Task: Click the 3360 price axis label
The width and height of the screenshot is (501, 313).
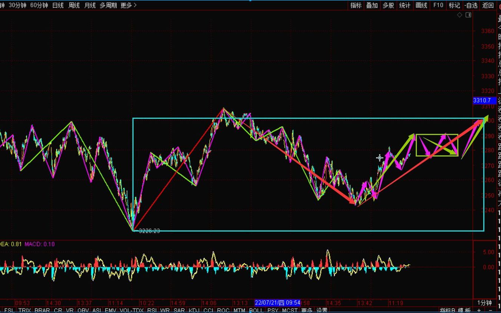Action: [x=487, y=31]
